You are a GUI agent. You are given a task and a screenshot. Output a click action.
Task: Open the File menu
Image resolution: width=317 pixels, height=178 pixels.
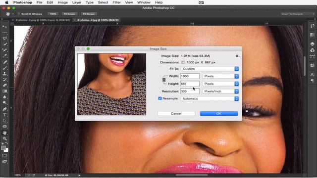click(x=40, y=2)
